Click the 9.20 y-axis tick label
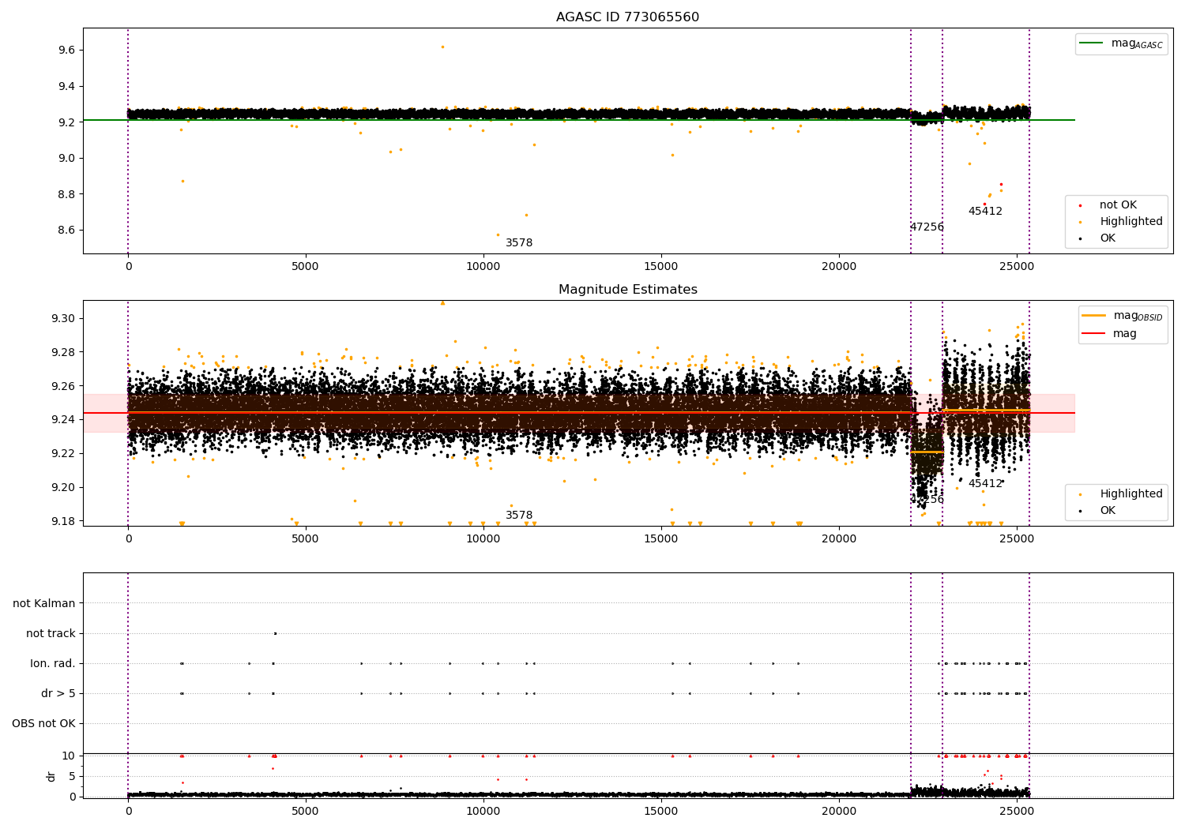The width and height of the screenshot is (1185, 829). (63, 488)
